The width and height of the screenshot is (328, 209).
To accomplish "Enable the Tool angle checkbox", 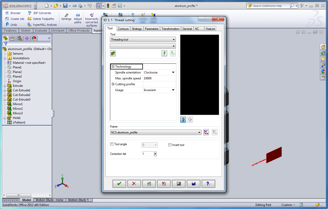I will point(112,144).
